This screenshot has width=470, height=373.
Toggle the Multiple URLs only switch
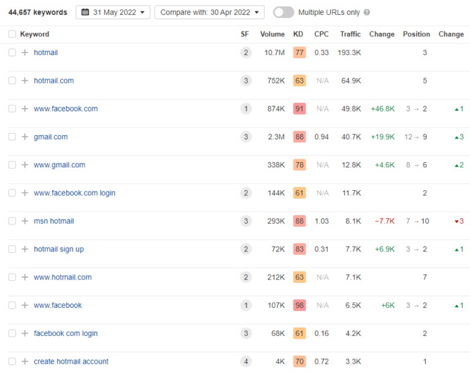tap(283, 12)
